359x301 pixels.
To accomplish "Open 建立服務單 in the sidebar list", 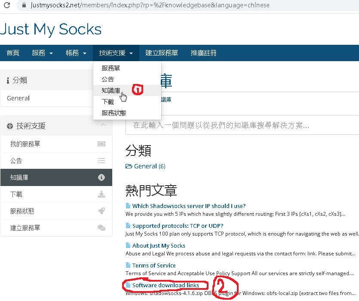I will click(56, 228).
